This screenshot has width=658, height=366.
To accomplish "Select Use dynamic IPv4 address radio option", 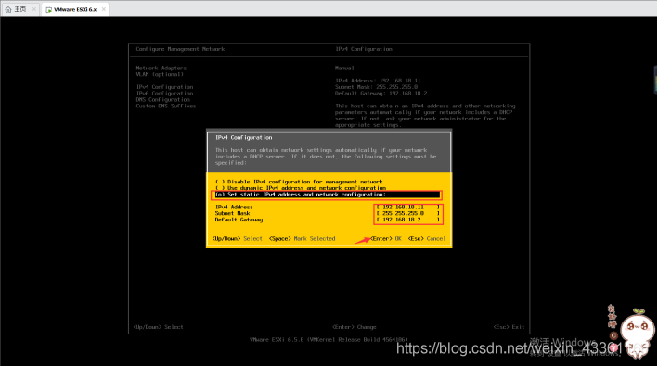I will 301,188.
